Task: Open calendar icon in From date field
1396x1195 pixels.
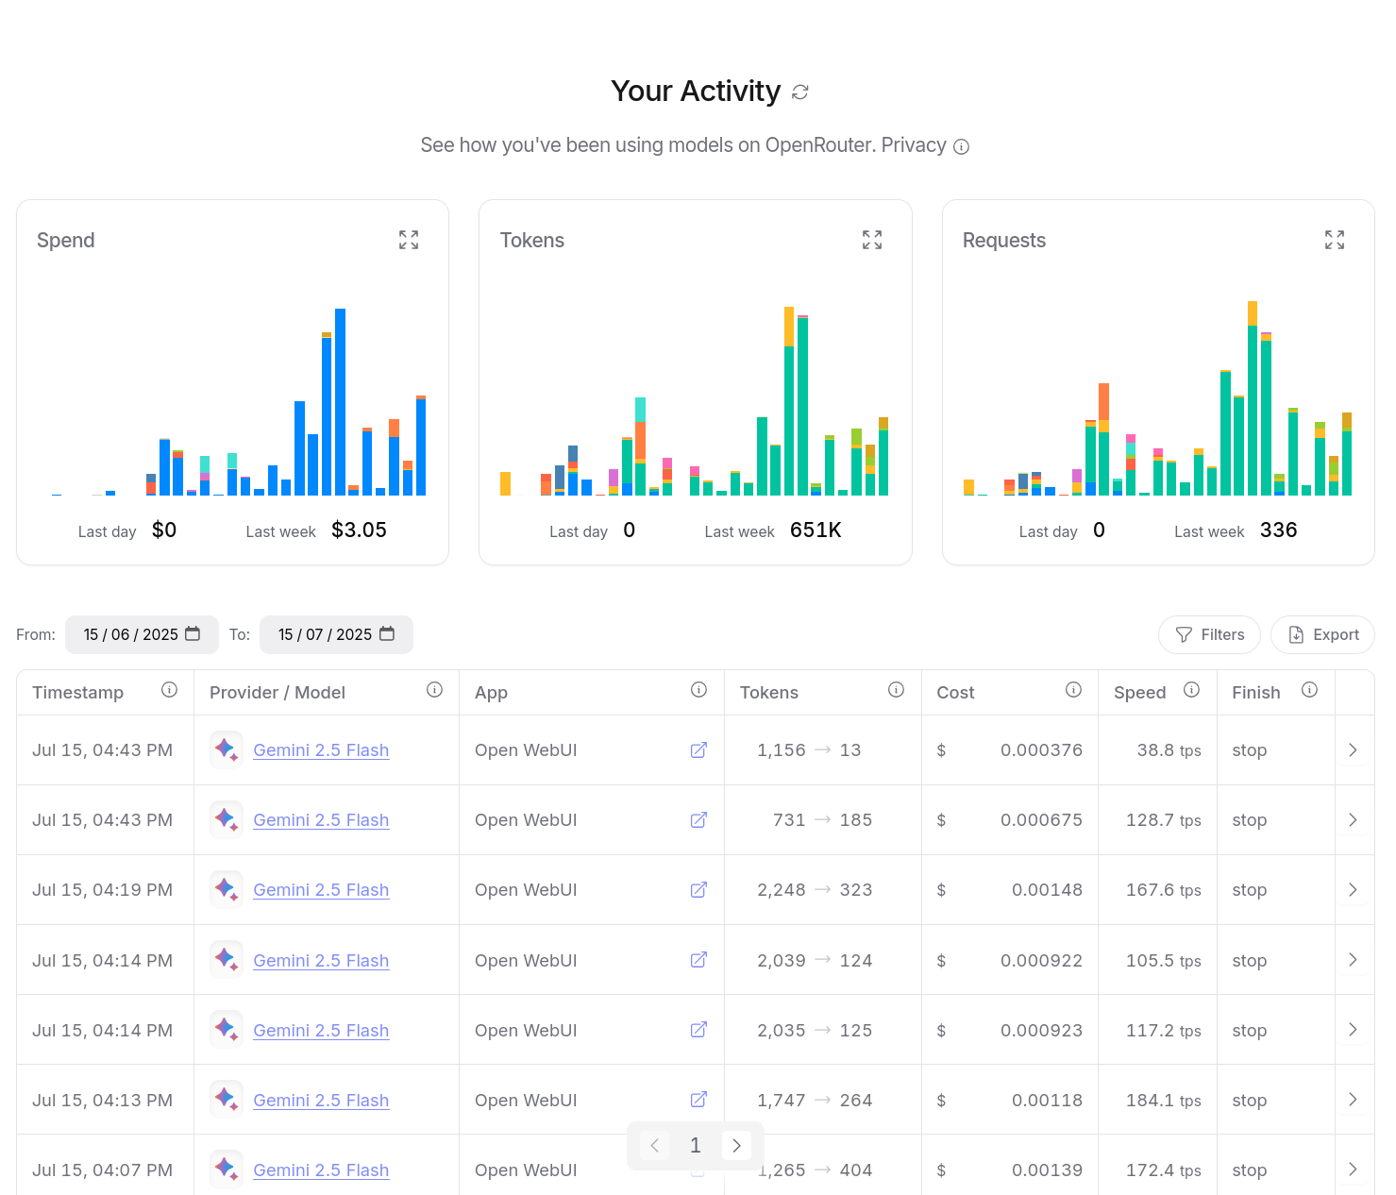Action: pos(193,633)
